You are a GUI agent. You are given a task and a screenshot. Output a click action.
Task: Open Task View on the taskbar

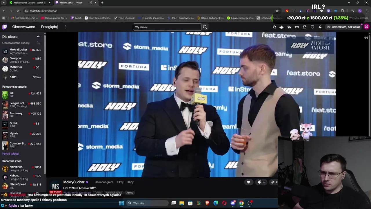(173, 203)
